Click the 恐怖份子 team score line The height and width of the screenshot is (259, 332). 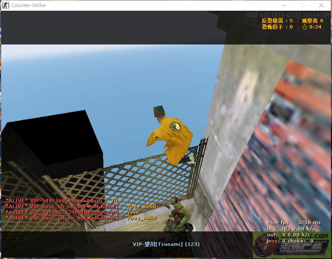click(277, 27)
